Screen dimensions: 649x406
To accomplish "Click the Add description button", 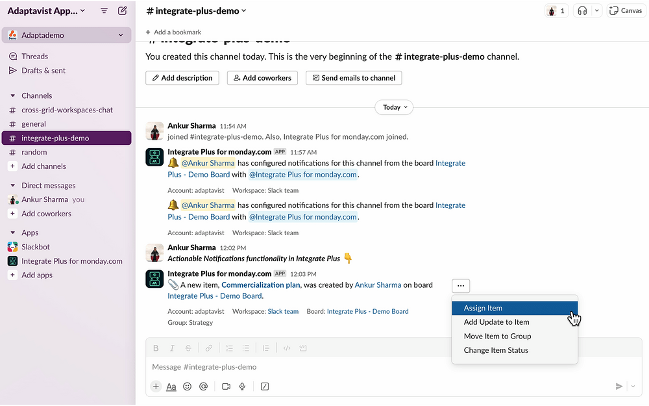I will click(182, 78).
